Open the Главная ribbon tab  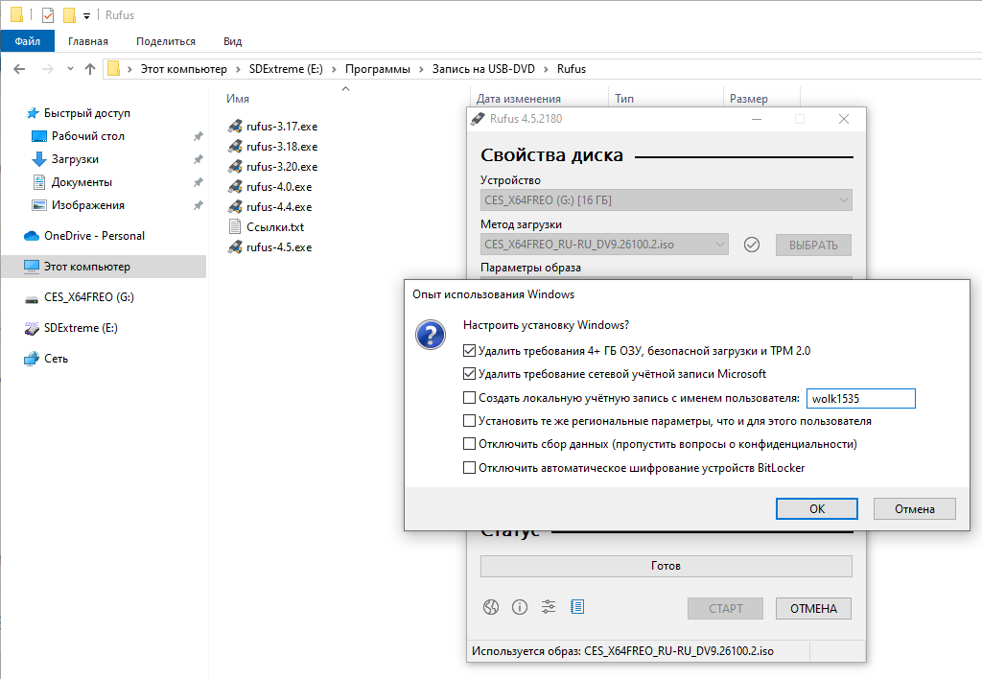87,41
